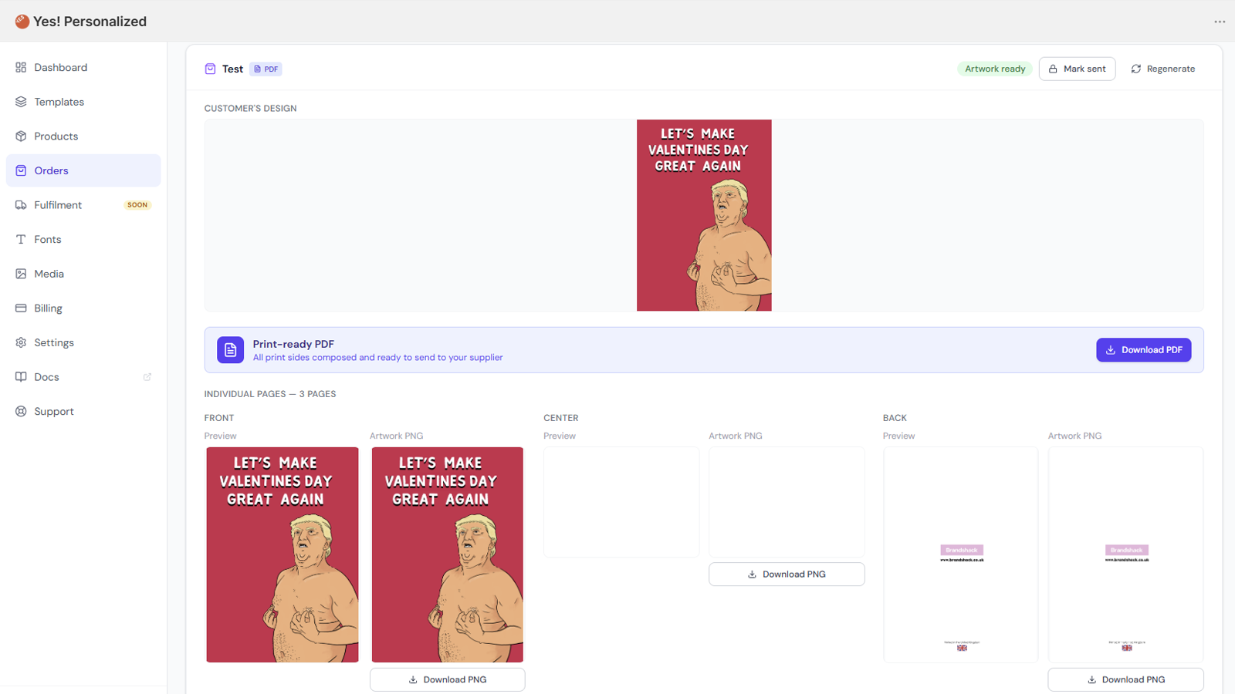Screen dimensions: 1235x694
Task: Click the Settings gear icon
Action: pos(21,342)
